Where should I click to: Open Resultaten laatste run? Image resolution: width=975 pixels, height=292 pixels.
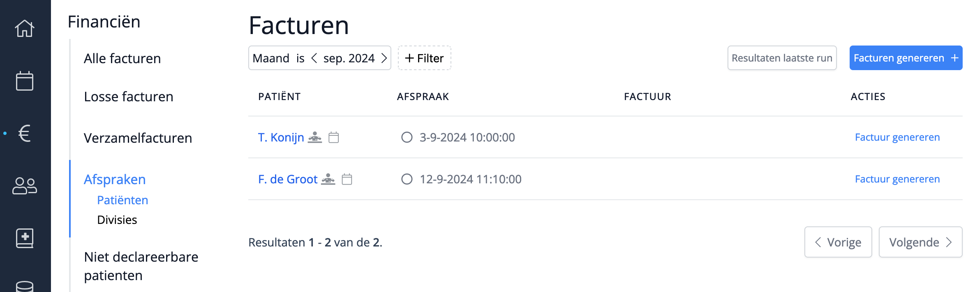pyautogui.click(x=782, y=58)
